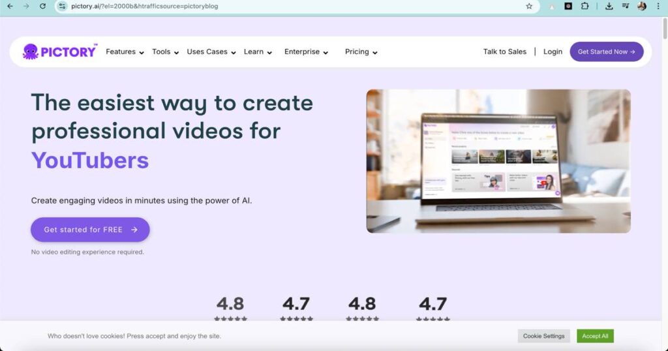
Task: Click Get started for FREE button
Action: (x=90, y=230)
